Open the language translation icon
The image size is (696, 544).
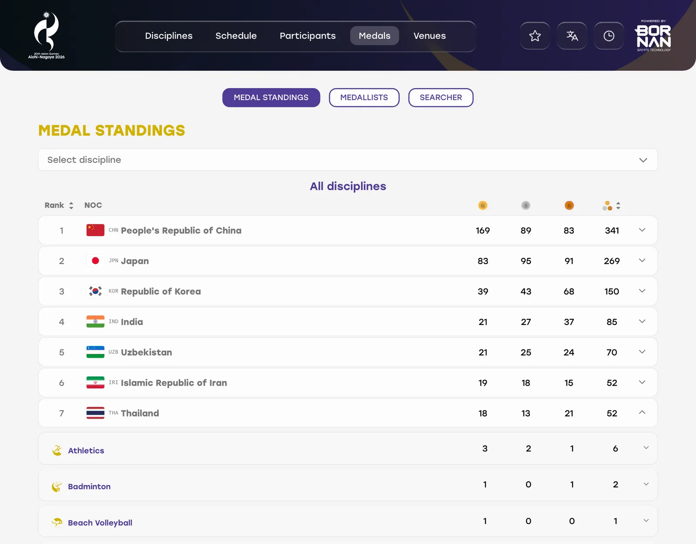click(572, 36)
